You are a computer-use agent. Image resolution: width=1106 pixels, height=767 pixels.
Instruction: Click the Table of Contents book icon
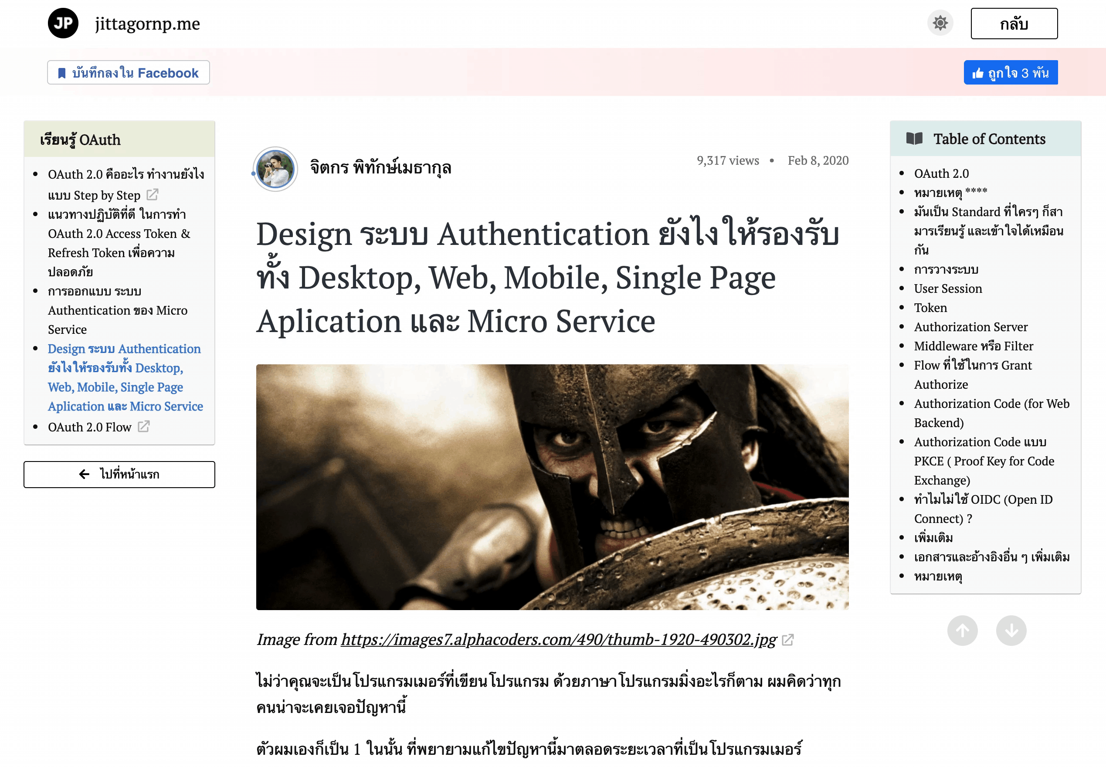click(x=914, y=139)
